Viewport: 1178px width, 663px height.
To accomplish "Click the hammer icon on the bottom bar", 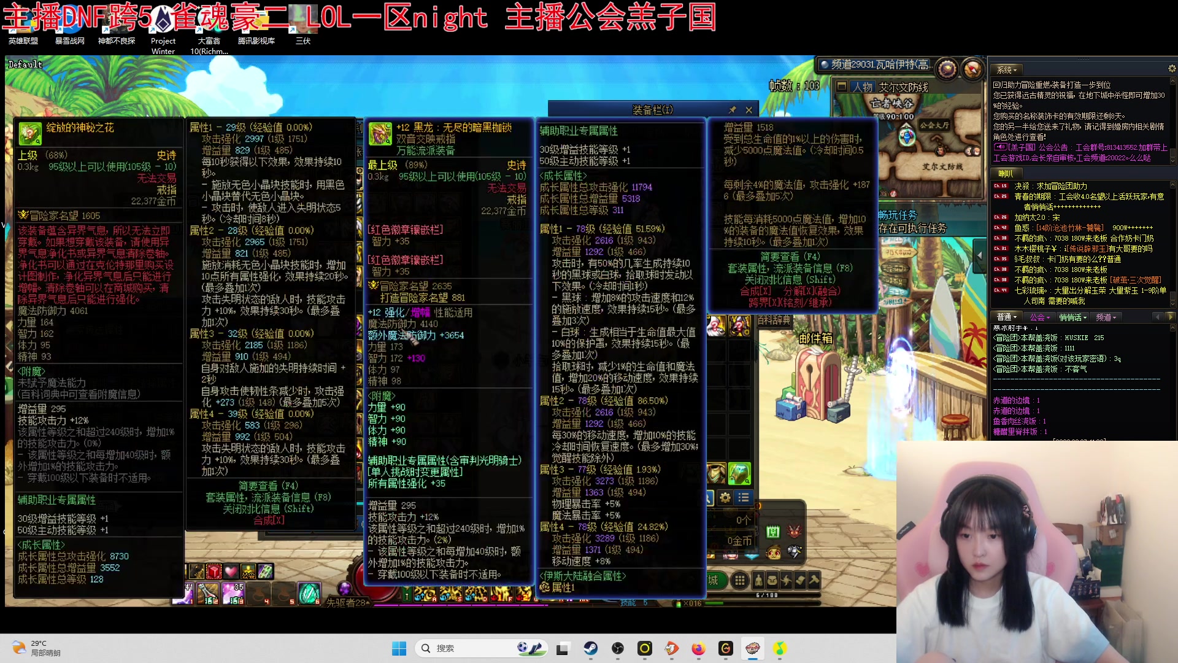I will pyautogui.click(x=814, y=580).
